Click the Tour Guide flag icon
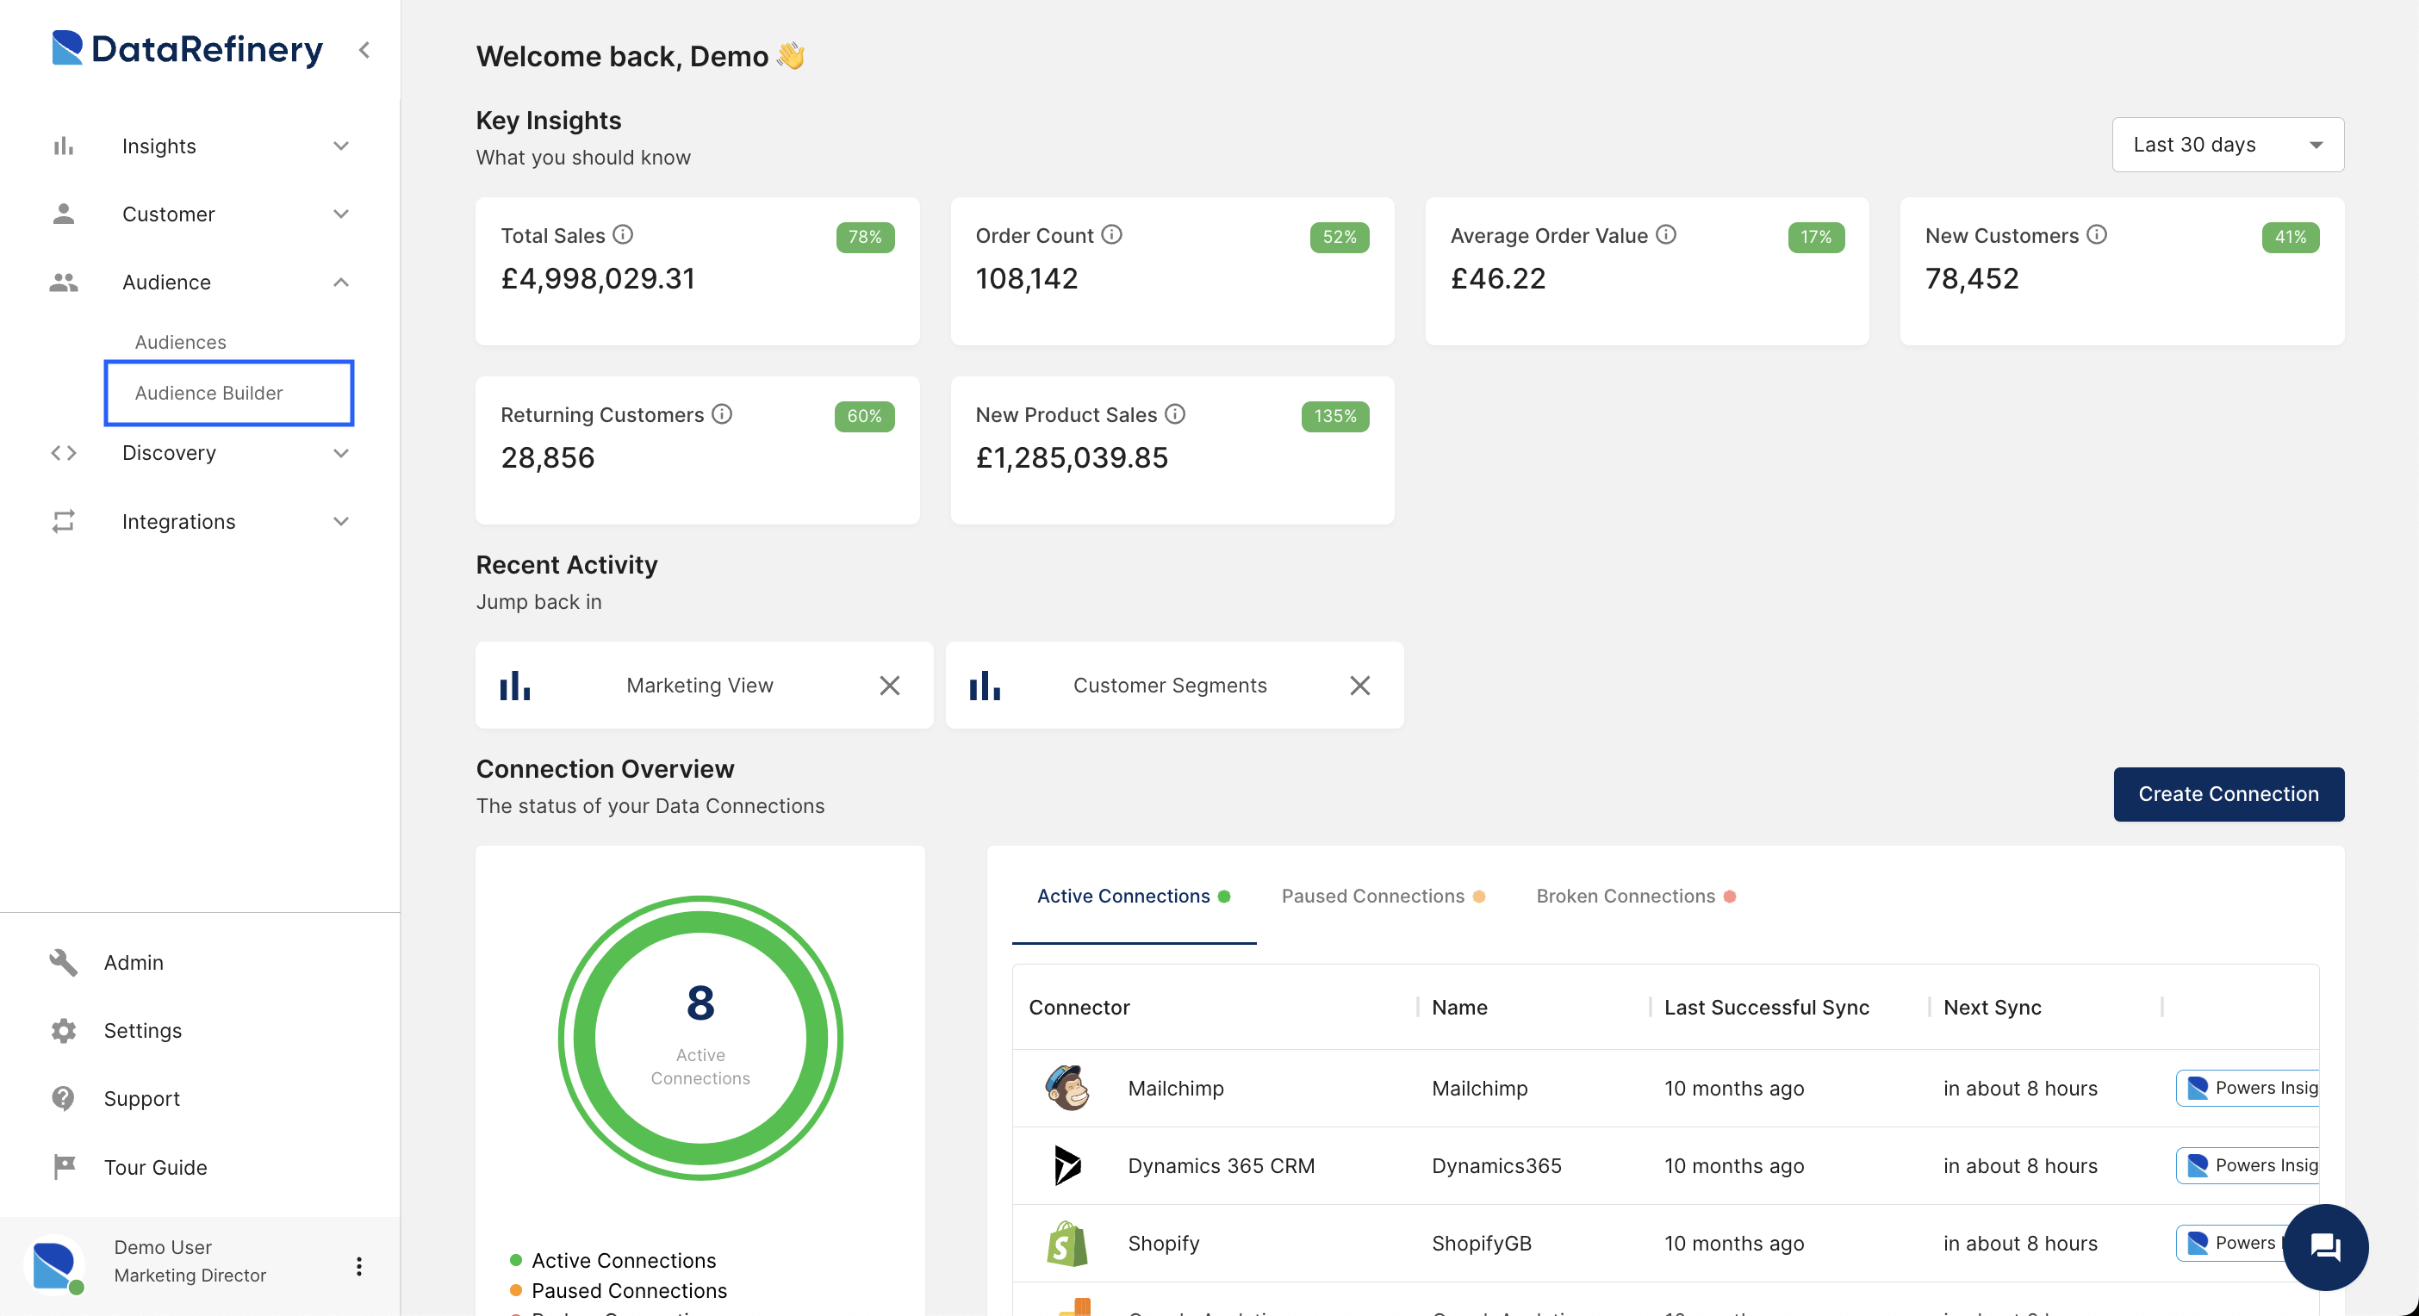 point(63,1167)
